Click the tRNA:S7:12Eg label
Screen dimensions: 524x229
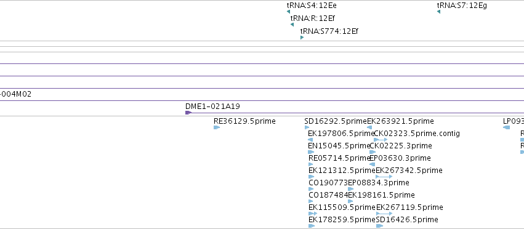click(462, 6)
